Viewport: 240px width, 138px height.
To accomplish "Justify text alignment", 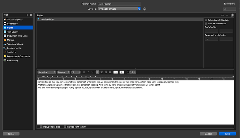I will (110, 72).
